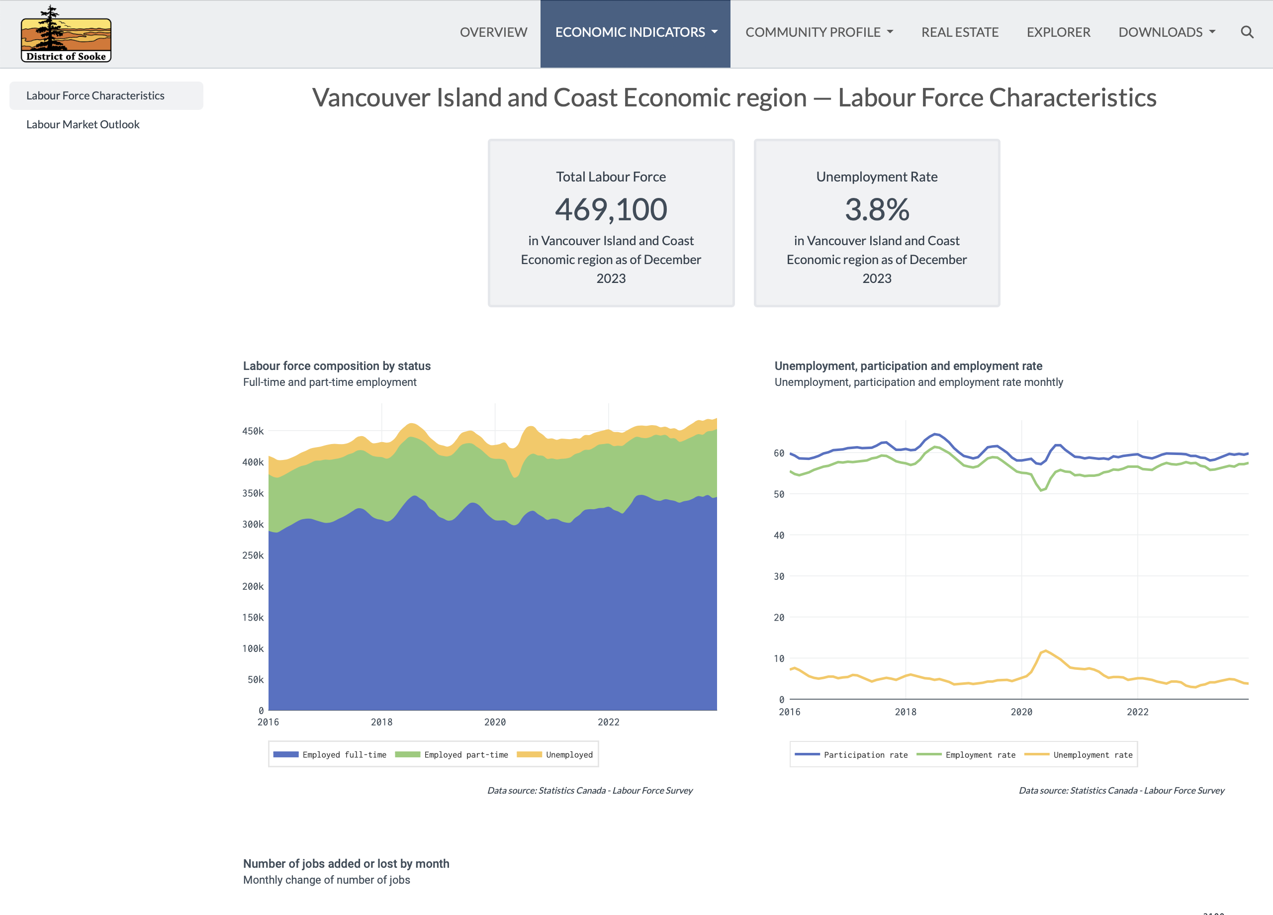Click the Total Labour Force card
Image resolution: width=1273 pixels, height=915 pixels.
tap(611, 223)
